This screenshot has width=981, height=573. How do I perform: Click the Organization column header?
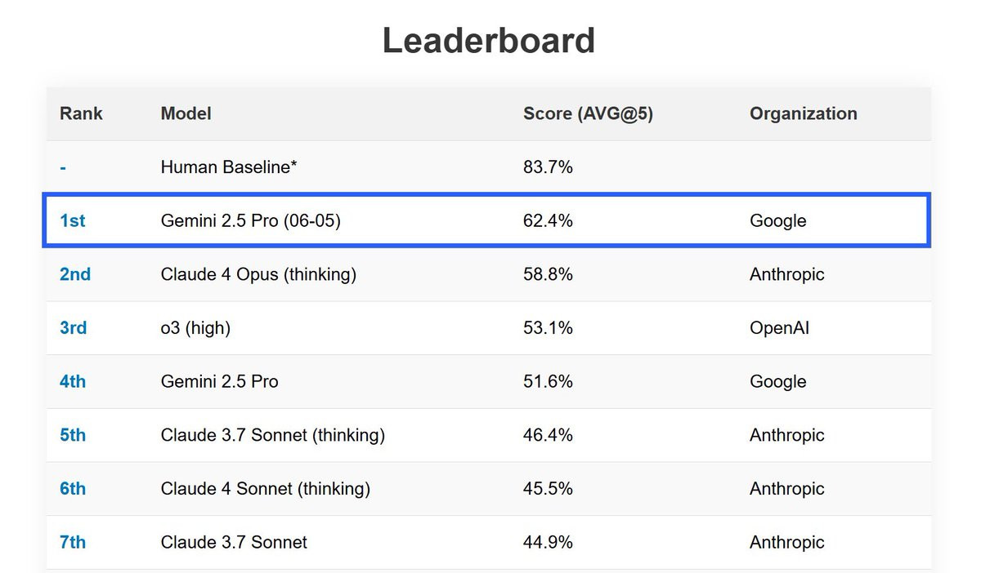pos(803,113)
